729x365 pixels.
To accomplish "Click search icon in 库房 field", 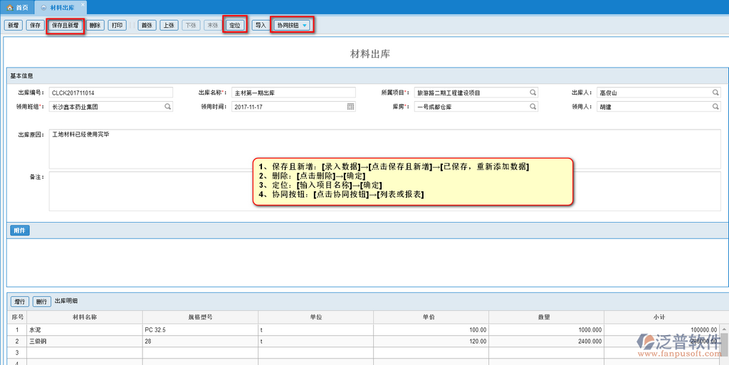I will (533, 107).
